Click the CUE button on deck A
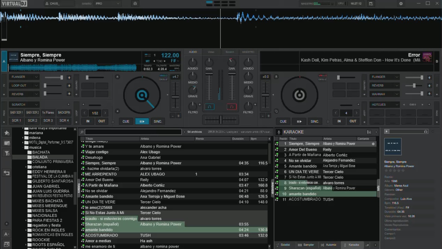 tap(126, 121)
